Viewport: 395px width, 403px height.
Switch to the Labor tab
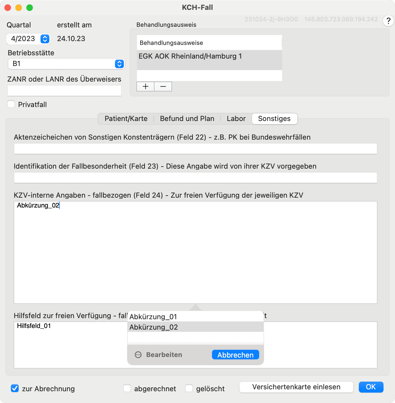coord(236,119)
